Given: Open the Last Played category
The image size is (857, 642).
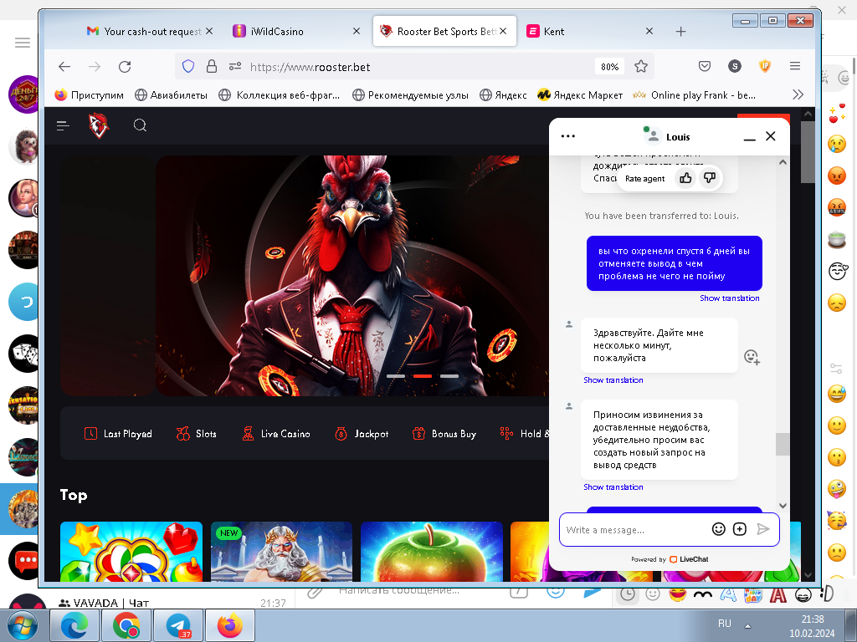Looking at the screenshot, I should pyautogui.click(x=118, y=434).
